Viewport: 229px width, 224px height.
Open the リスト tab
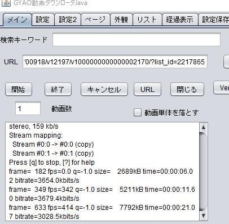(147, 20)
